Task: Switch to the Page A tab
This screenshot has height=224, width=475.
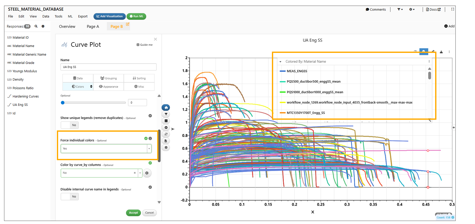Action: [93, 26]
